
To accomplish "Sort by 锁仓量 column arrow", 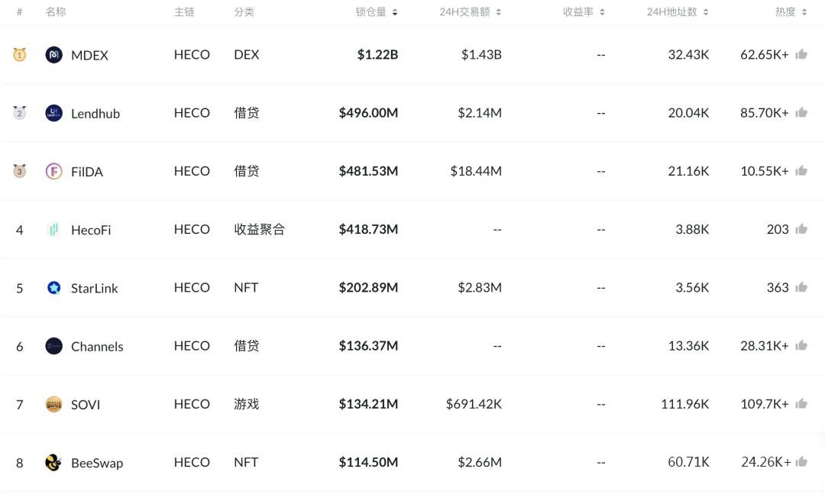I will (395, 12).
